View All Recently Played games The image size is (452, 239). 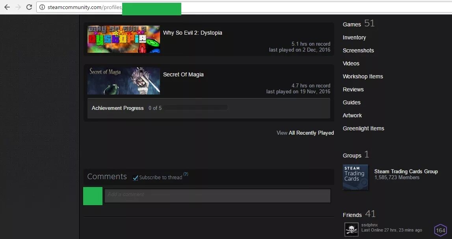coord(305,133)
